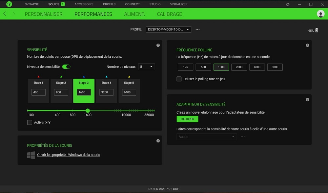Click the user account avatar icon

(320, 14)
